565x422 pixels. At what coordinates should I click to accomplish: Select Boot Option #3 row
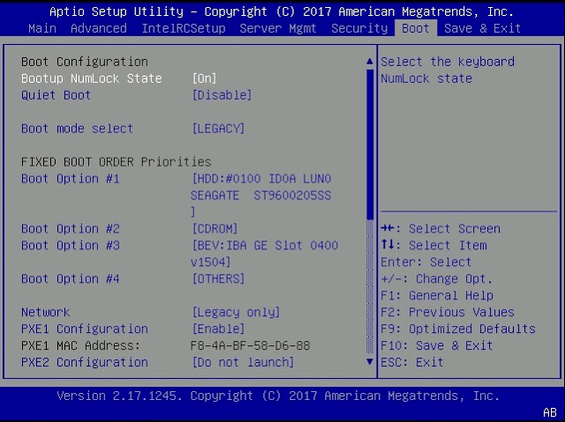click(x=71, y=246)
